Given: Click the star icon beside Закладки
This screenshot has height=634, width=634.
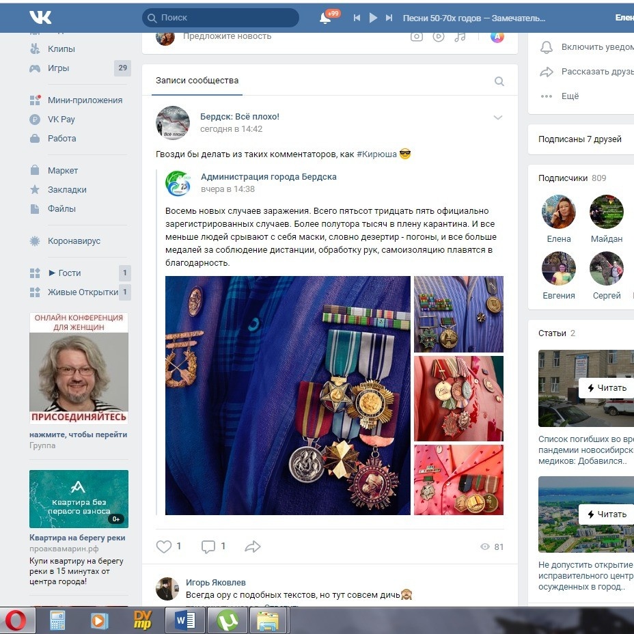Looking at the screenshot, I should coord(35,189).
